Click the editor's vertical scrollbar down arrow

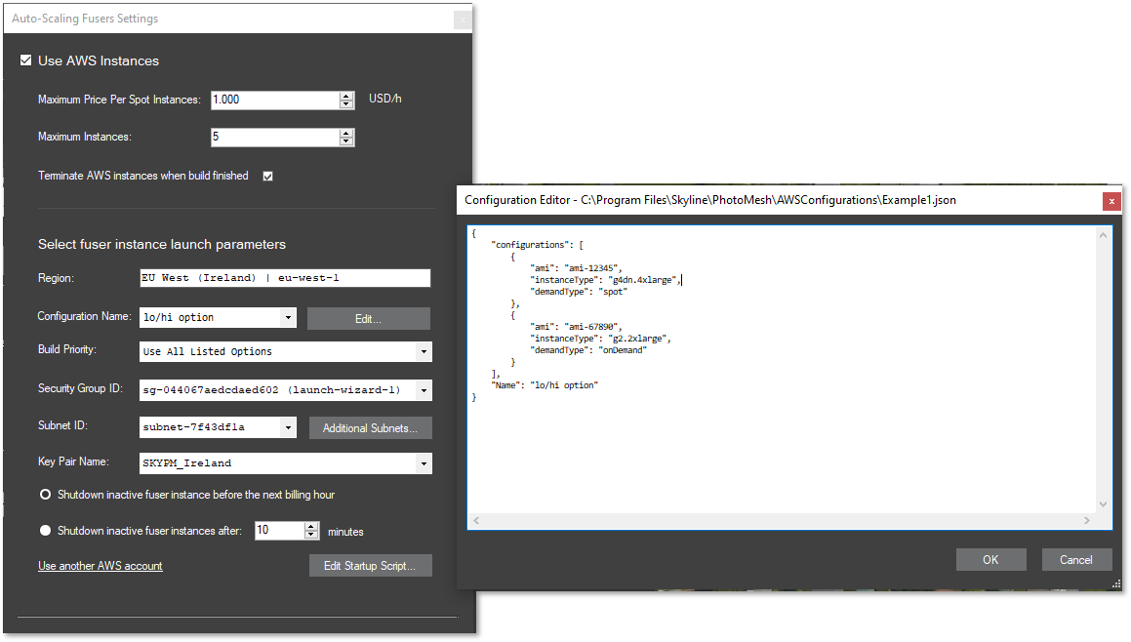point(1103,504)
